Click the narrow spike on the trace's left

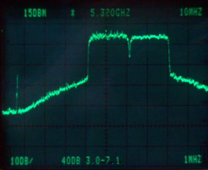[17, 94]
